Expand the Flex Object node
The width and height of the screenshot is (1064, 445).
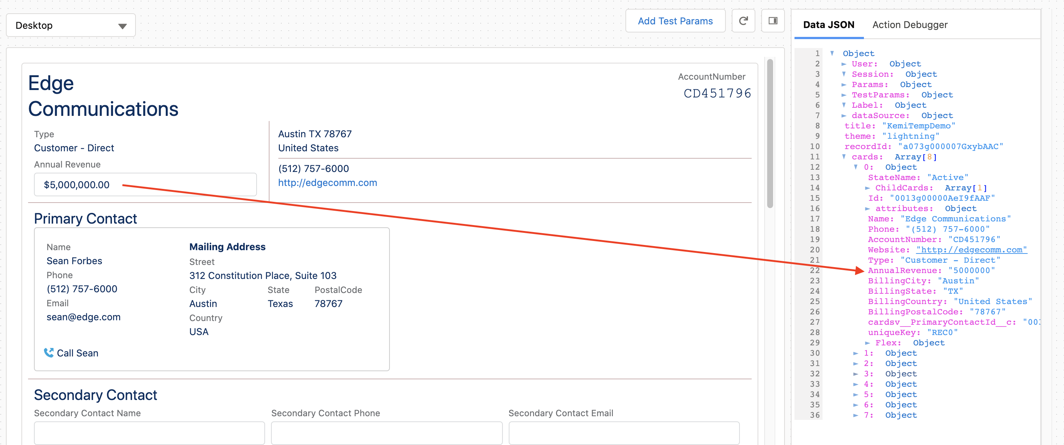867,343
